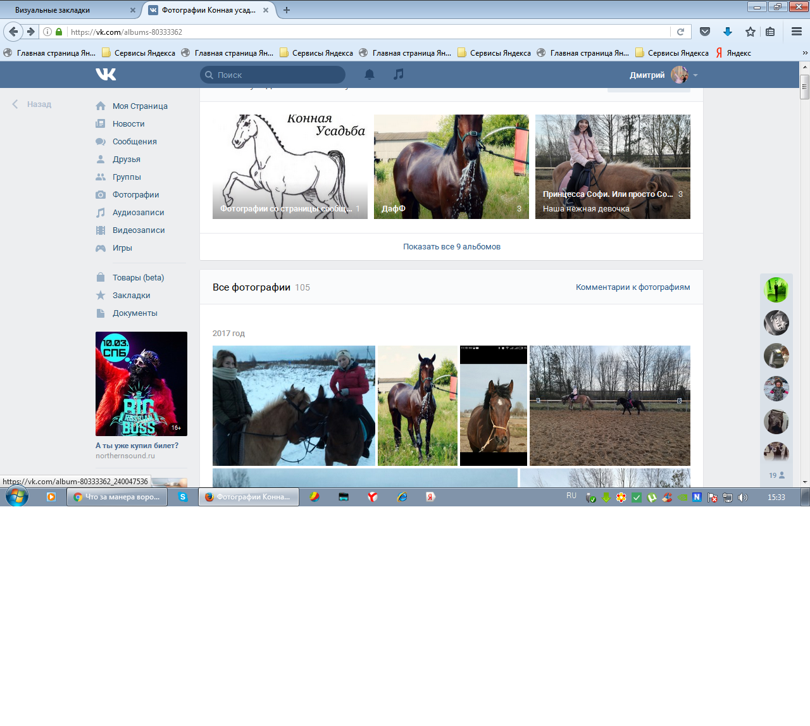Toggle the system volume speaker icon
This screenshot has width=810, height=726.
(x=743, y=498)
